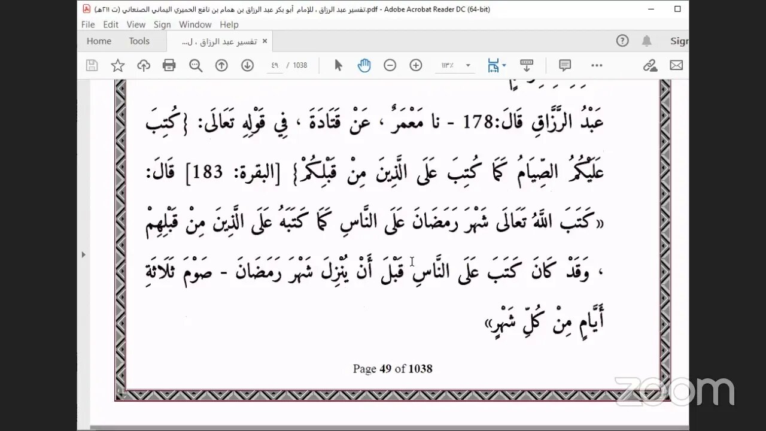Send the file by email icon

(x=676, y=65)
